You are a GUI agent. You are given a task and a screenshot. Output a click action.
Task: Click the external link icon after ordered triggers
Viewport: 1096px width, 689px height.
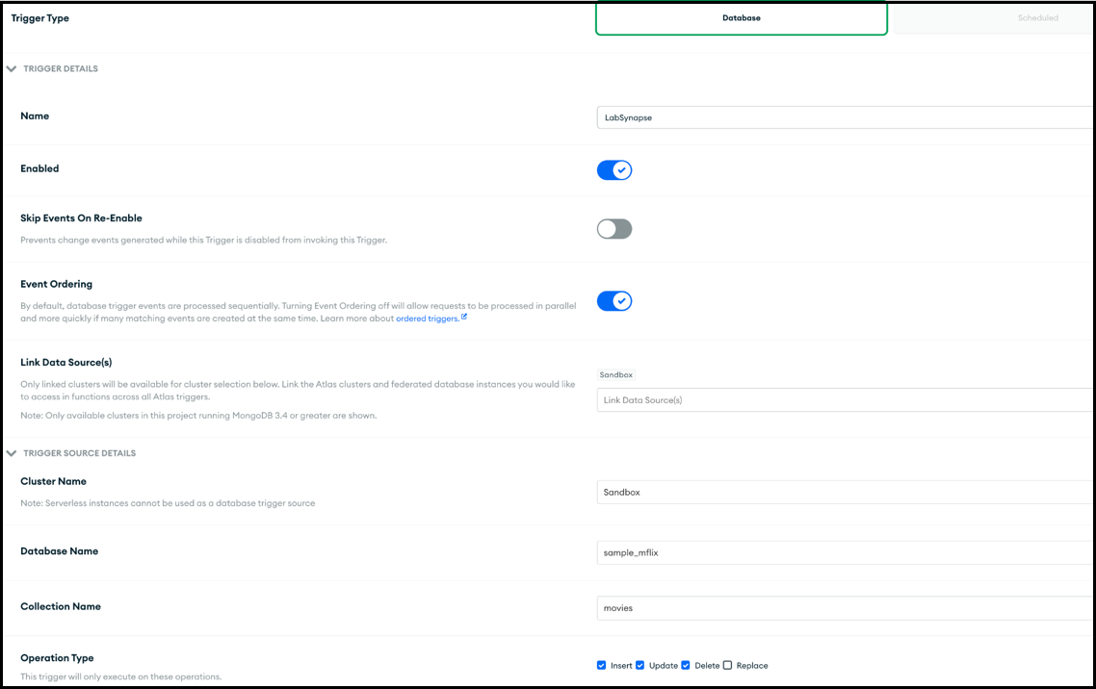pos(464,317)
